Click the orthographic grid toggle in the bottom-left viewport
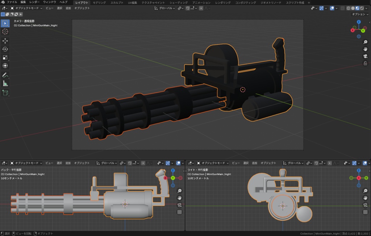Screen dimensions: 371x236 click(x=179, y=212)
